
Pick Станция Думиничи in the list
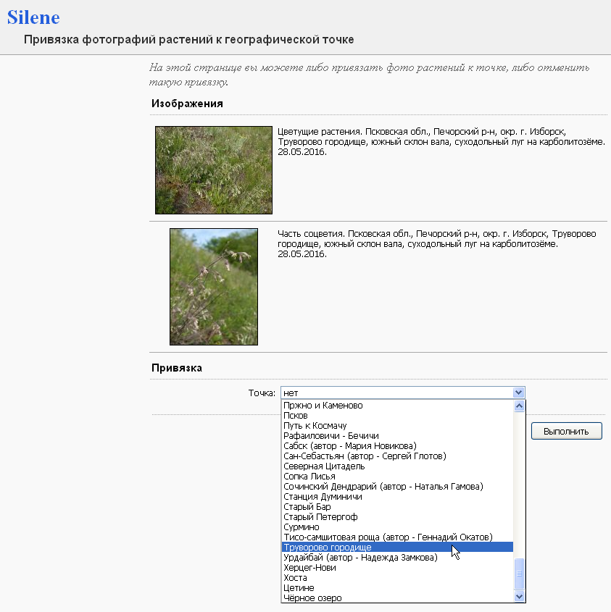pyautogui.click(x=323, y=497)
